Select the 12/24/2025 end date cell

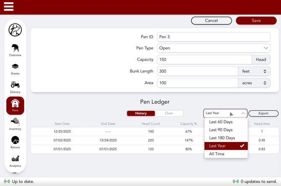108,140
